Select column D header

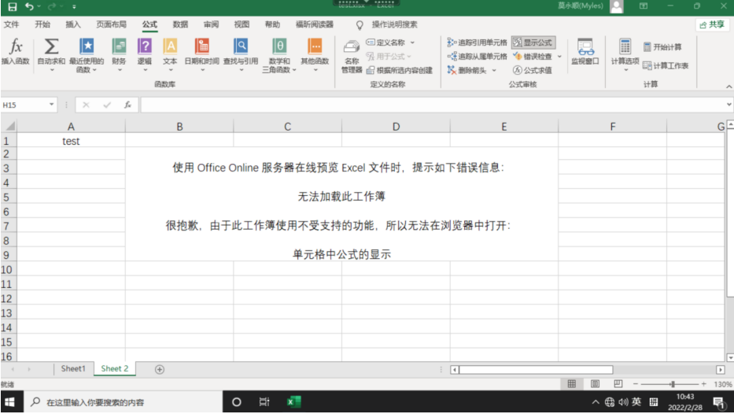click(396, 127)
